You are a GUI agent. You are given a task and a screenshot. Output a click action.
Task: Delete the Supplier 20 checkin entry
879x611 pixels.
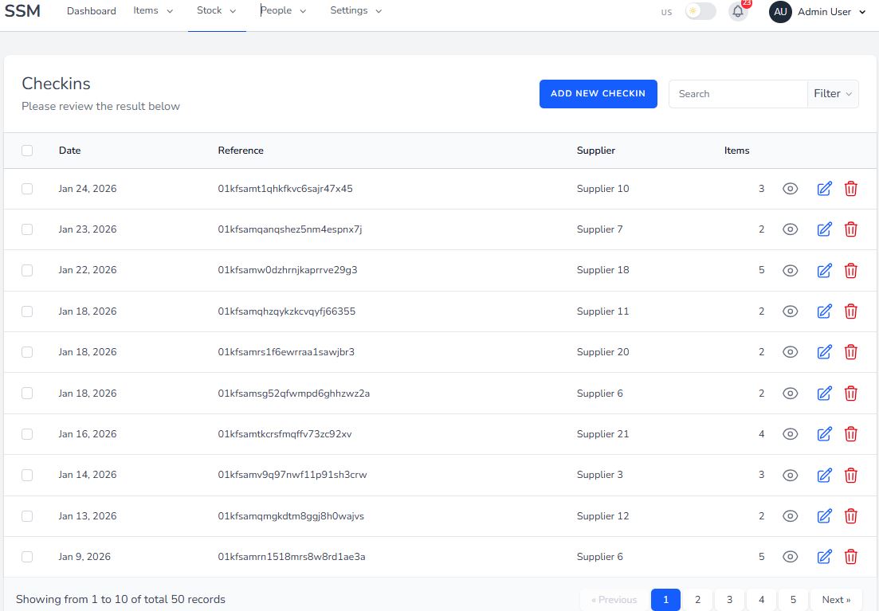point(850,352)
